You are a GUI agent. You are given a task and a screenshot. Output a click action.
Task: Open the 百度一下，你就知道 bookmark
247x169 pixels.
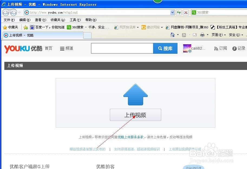coord(47,27)
